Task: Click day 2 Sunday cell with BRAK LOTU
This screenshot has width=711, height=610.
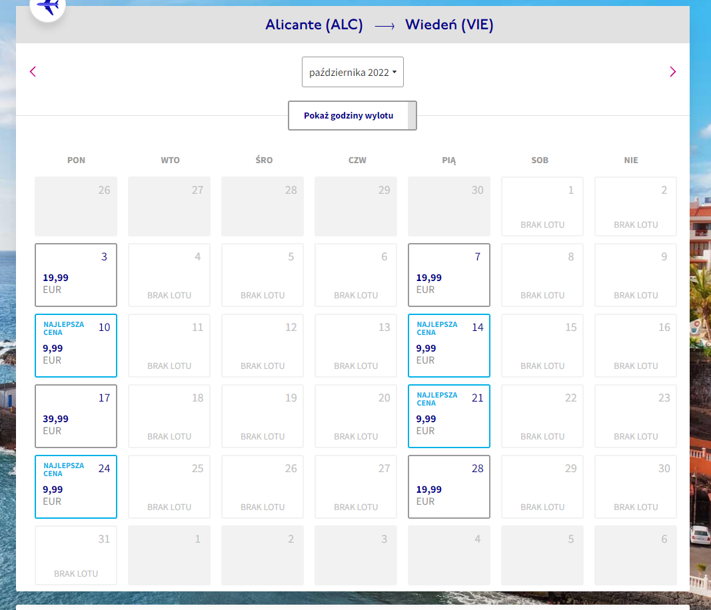Action: point(636,206)
